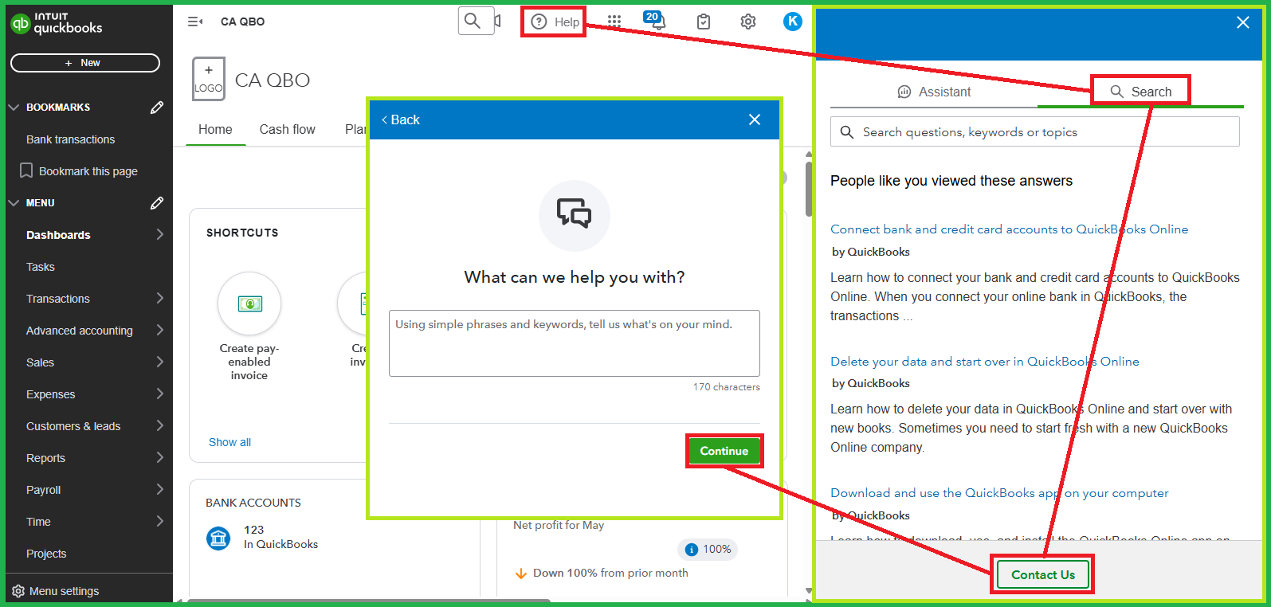Open the K profile avatar
Viewport: 1271px width, 607px height.
[793, 22]
